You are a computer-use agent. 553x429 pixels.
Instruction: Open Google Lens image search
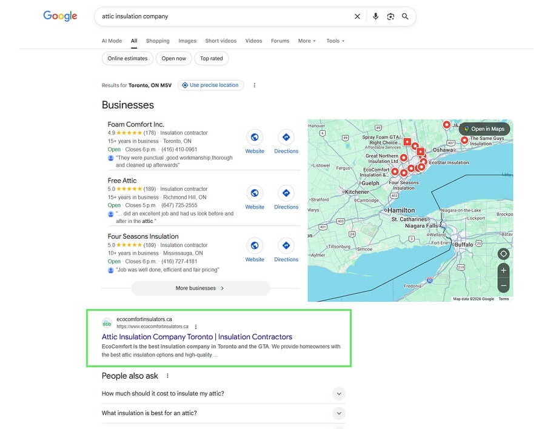coord(390,16)
